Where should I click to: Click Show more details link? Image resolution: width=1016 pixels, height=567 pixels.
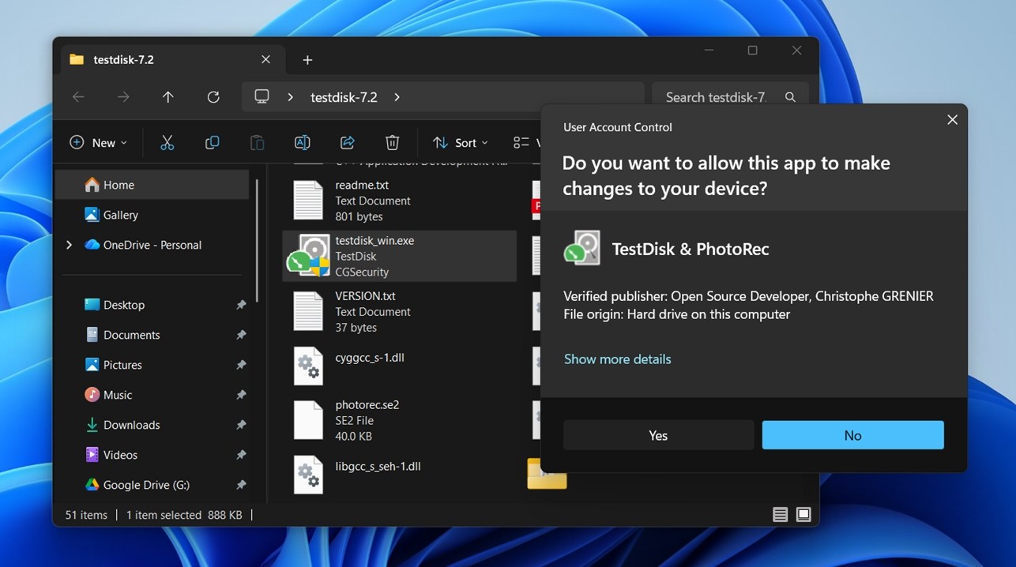(617, 359)
